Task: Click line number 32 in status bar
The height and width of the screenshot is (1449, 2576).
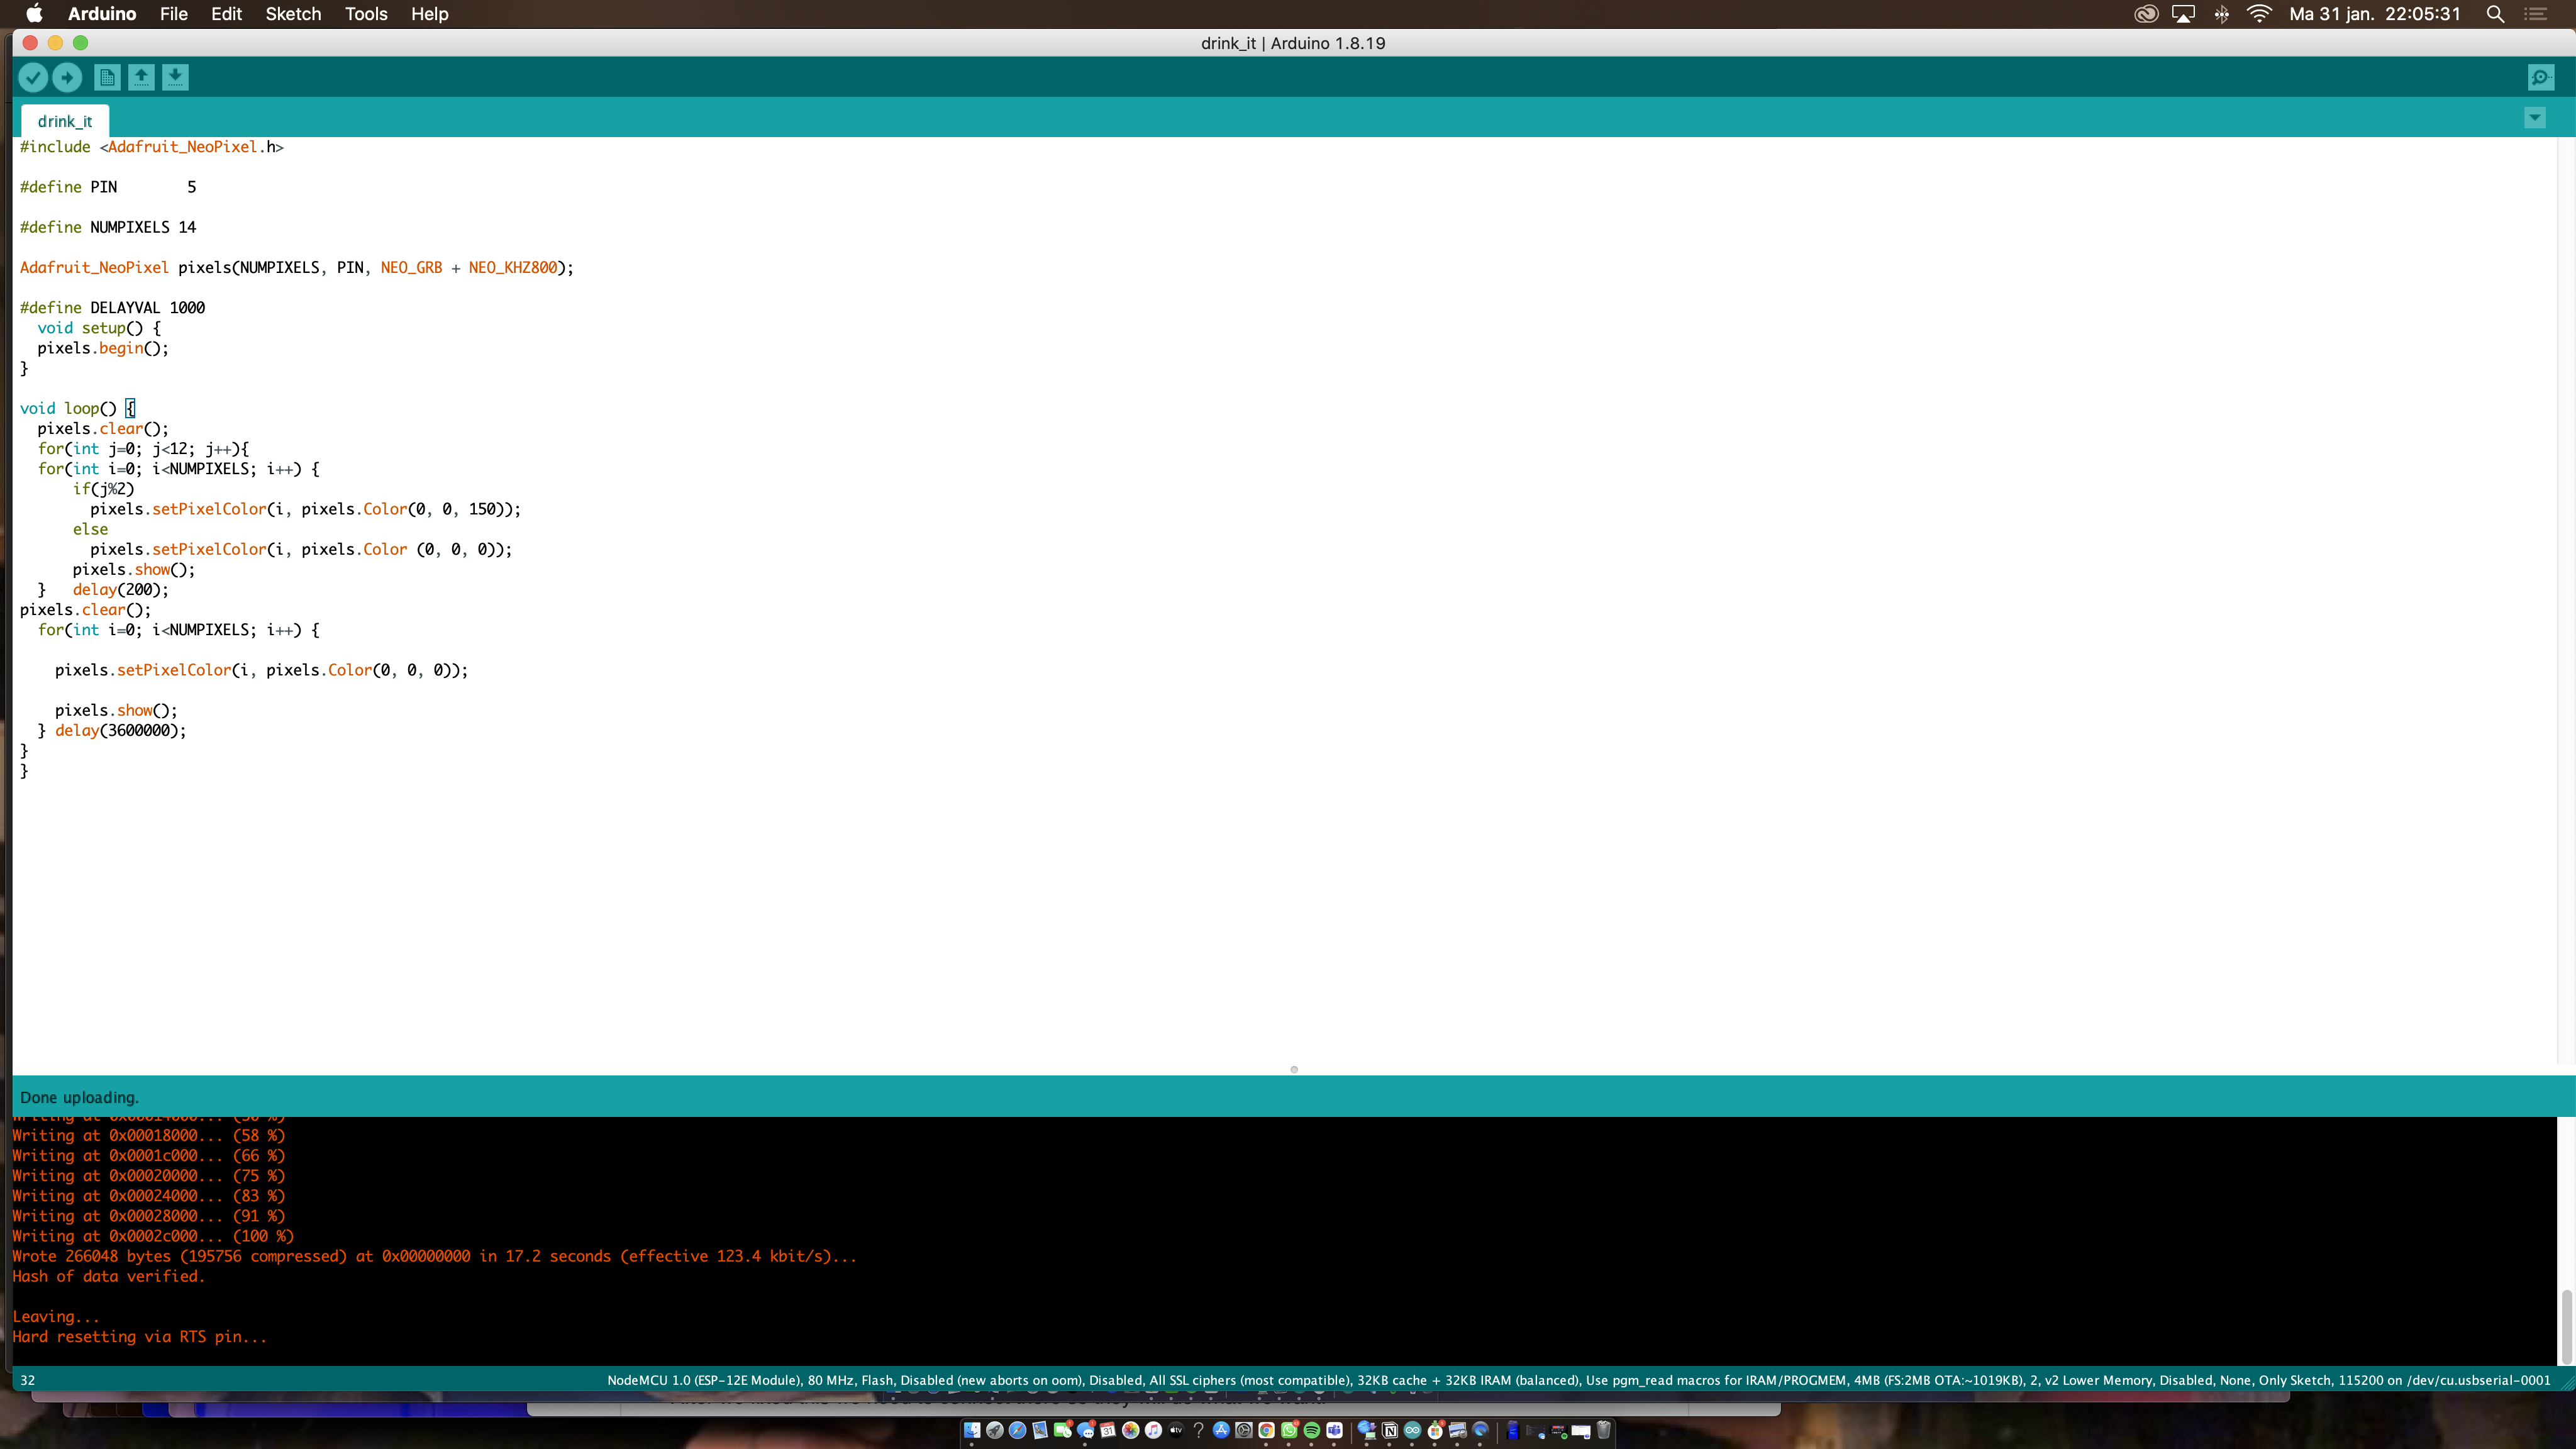Action: 28,1380
